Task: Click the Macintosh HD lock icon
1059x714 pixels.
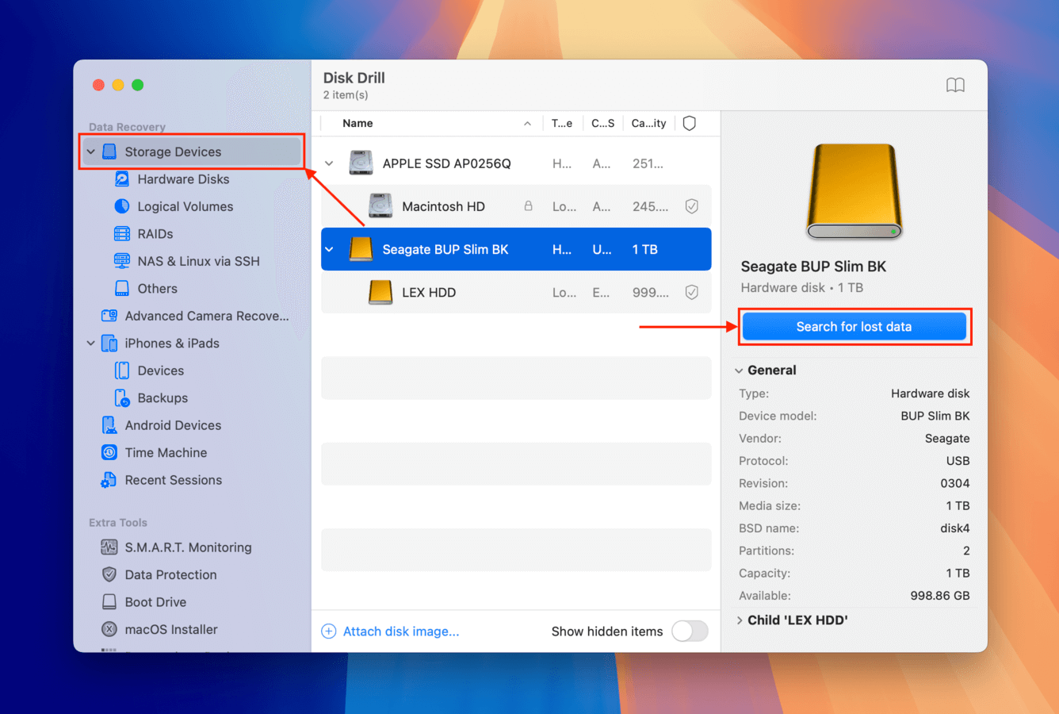Action: [x=528, y=206]
